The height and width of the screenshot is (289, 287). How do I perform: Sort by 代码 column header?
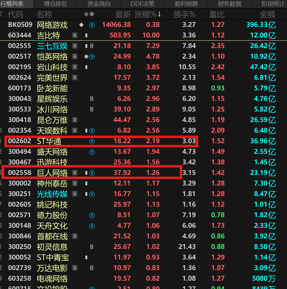pos(15,14)
